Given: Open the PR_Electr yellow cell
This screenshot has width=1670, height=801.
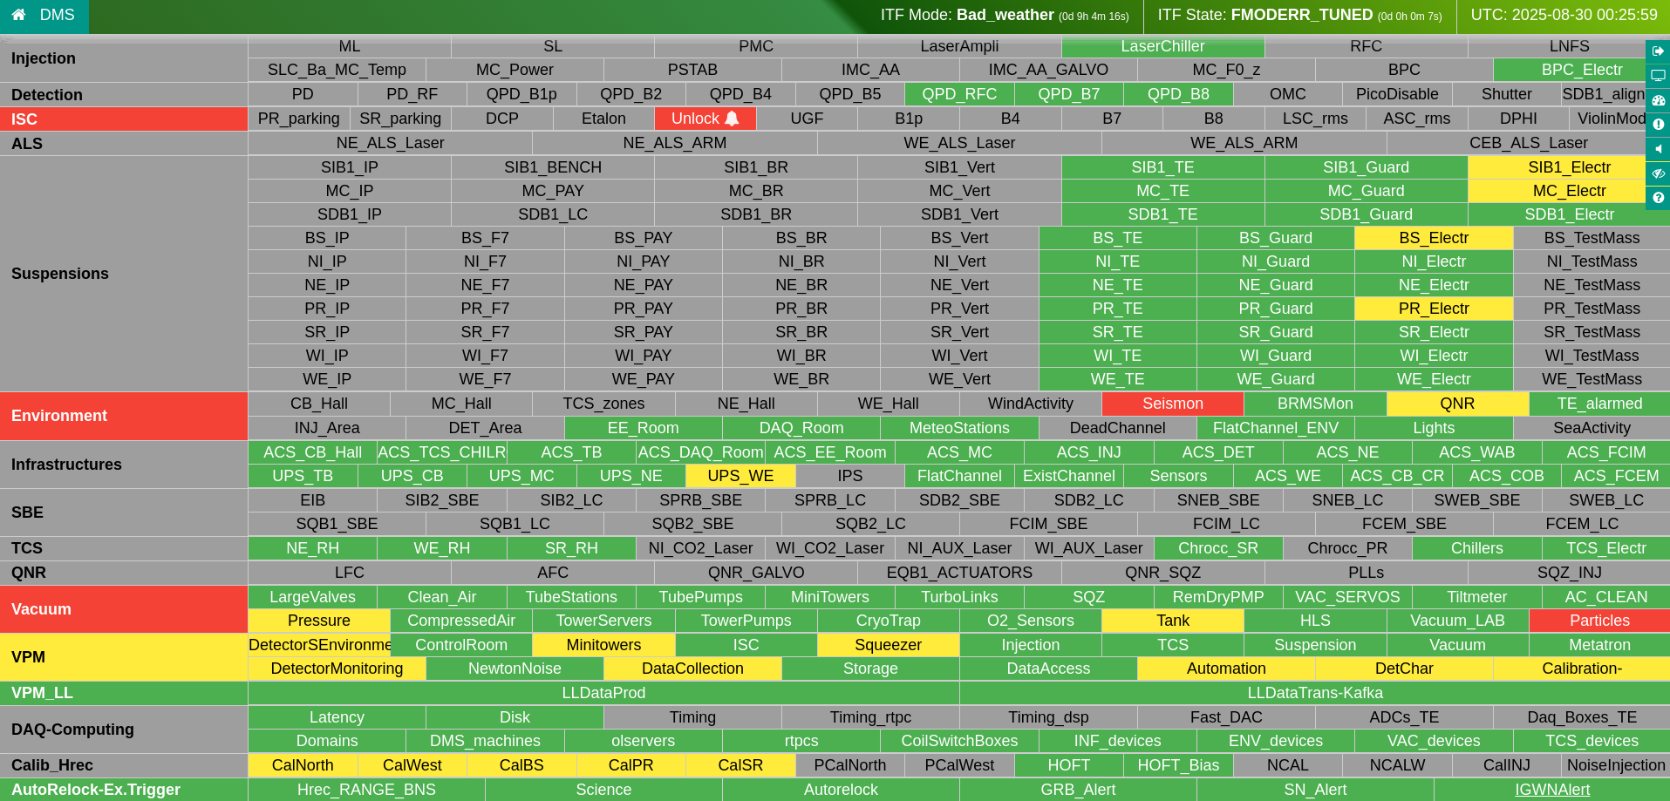Looking at the screenshot, I should [1434, 309].
